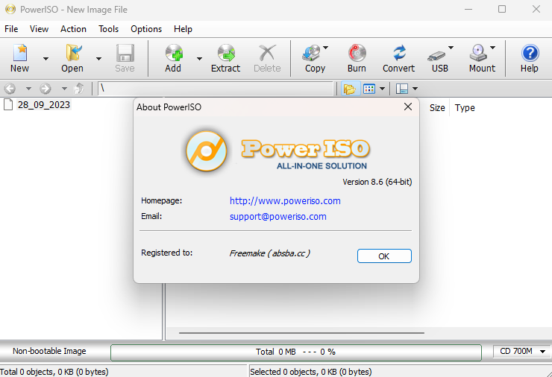Expand the Open button dropdown arrow
552x377 pixels.
tap(99, 59)
